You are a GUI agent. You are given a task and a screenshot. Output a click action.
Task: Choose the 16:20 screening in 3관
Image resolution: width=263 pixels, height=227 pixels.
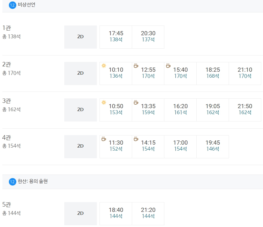(x=180, y=110)
